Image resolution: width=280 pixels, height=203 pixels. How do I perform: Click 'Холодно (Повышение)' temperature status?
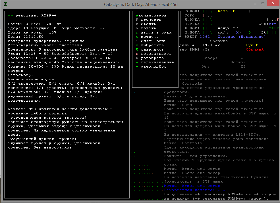242,37
